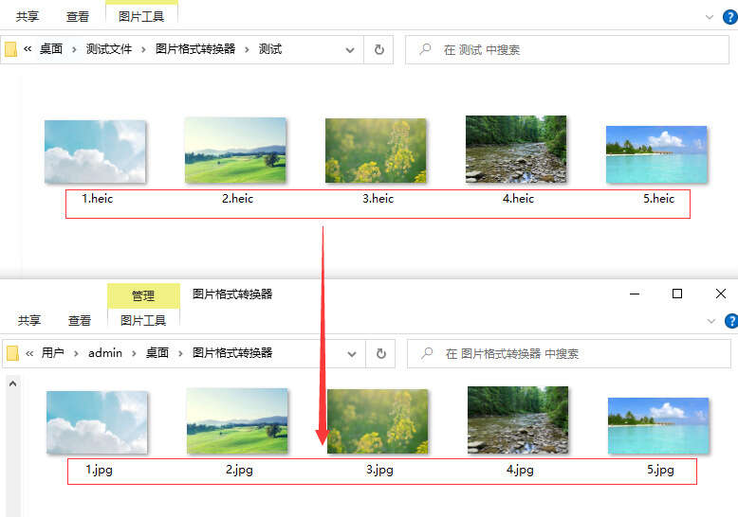Refresh the upper 测试 folder
The image size is (738, 517).
378,50
